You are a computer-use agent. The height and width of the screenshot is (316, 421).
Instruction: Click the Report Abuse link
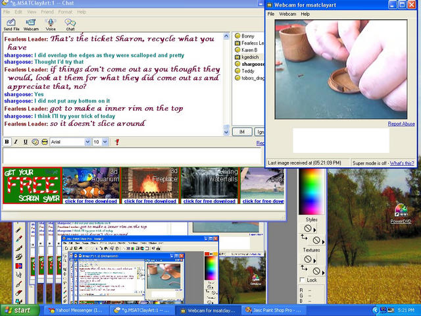coord(401,124)
